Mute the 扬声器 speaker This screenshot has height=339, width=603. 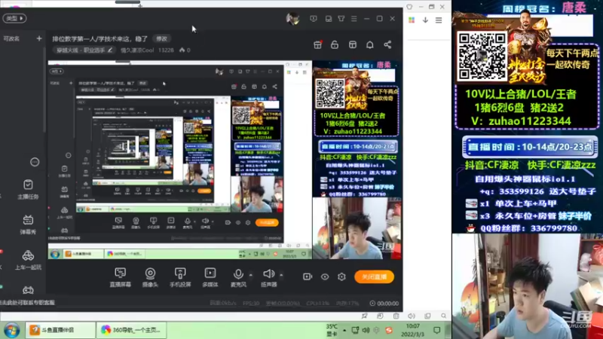pos(268,277)
